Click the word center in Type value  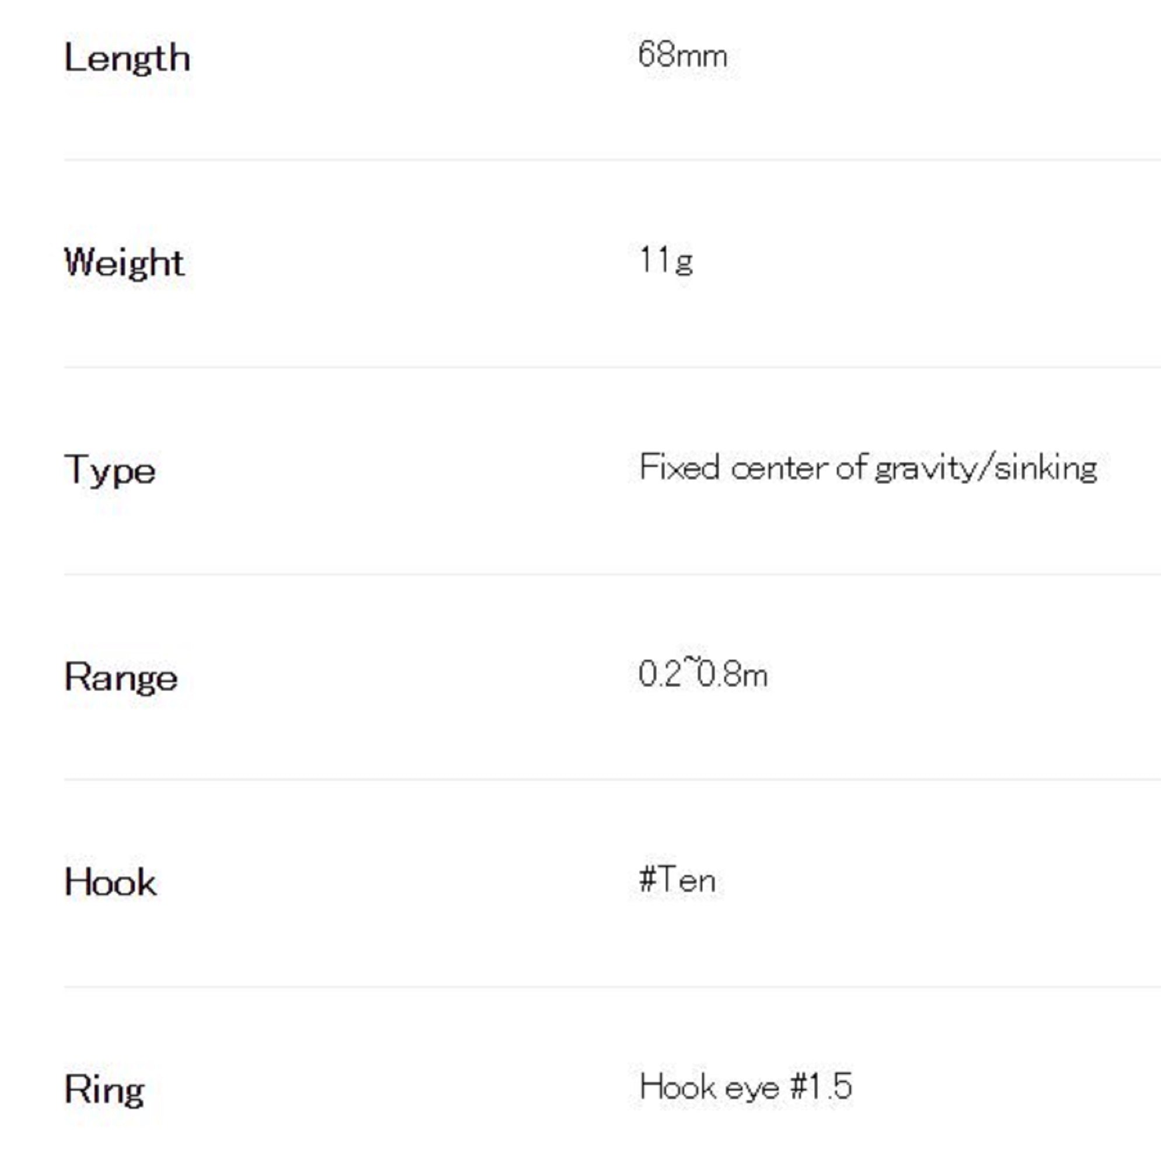(x=779, y=469)
